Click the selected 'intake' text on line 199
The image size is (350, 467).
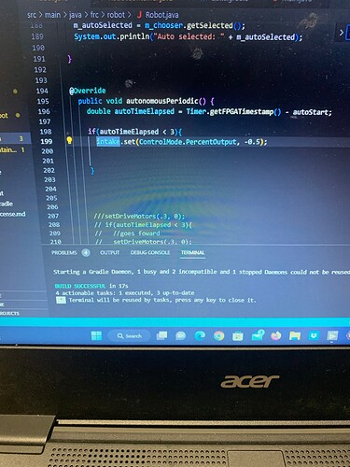[x=108, y=142]
